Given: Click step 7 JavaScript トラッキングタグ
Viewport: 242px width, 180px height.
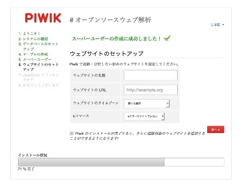Looking at the screenshot, I should (x=39, y=77).
